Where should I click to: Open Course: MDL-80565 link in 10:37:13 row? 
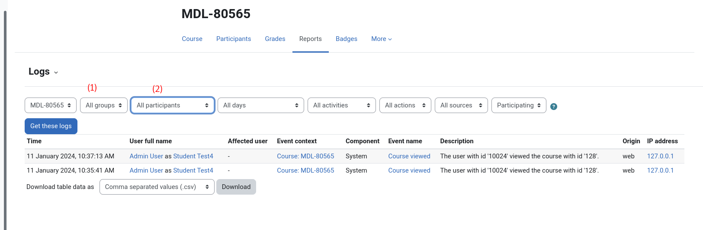[305, 156]
